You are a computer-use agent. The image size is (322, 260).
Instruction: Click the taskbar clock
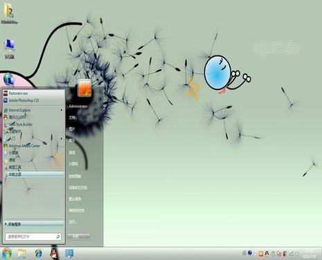pos(310,254)
